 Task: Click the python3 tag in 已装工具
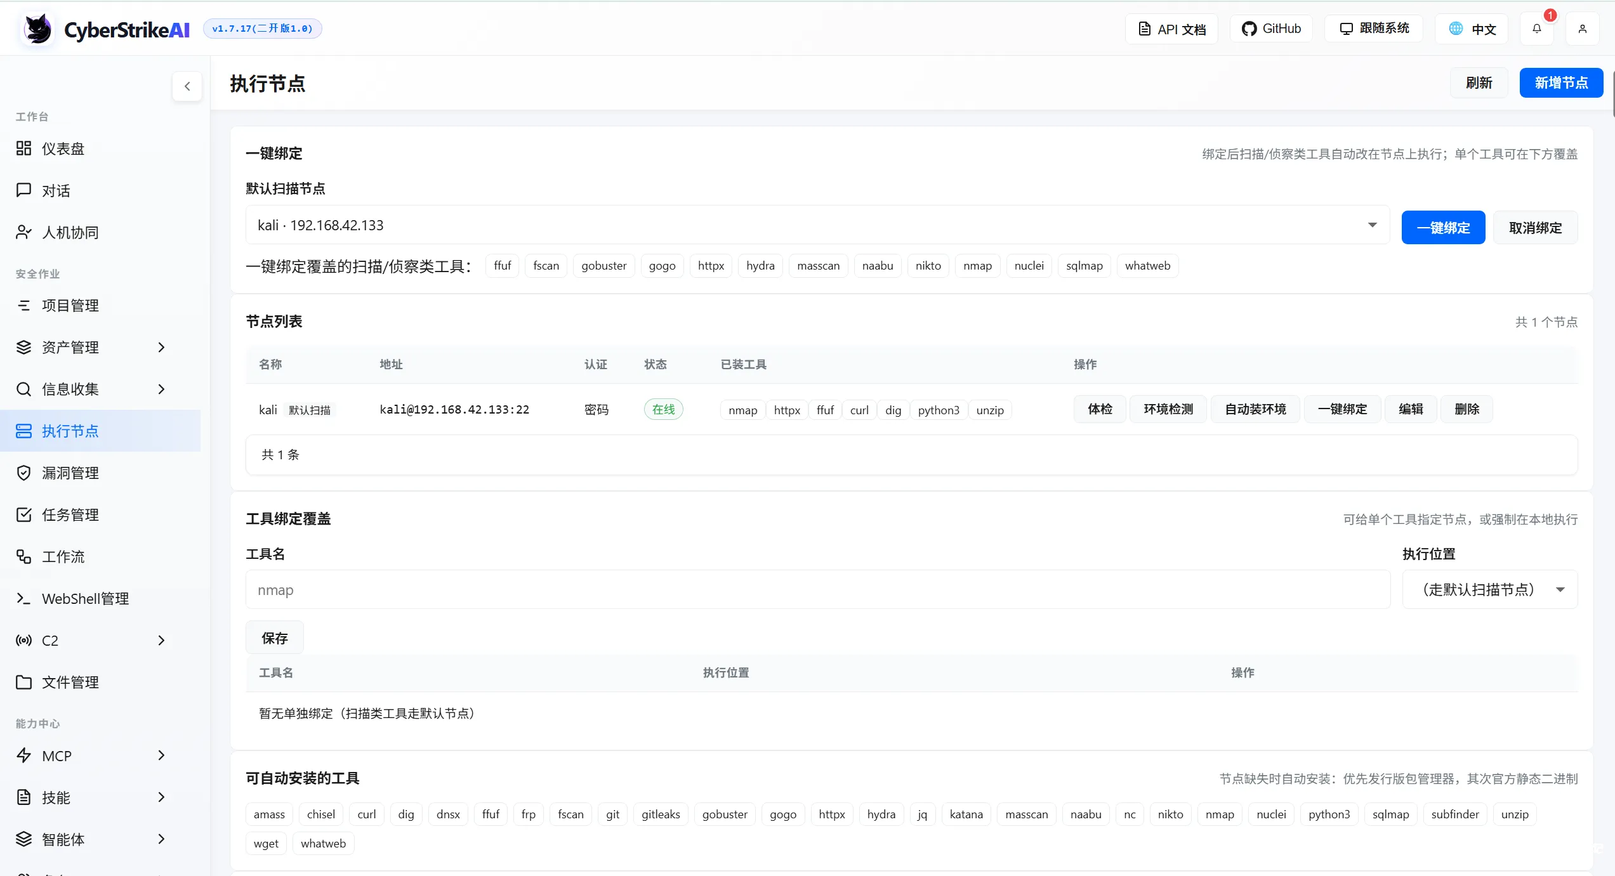(x=939, y=410)
